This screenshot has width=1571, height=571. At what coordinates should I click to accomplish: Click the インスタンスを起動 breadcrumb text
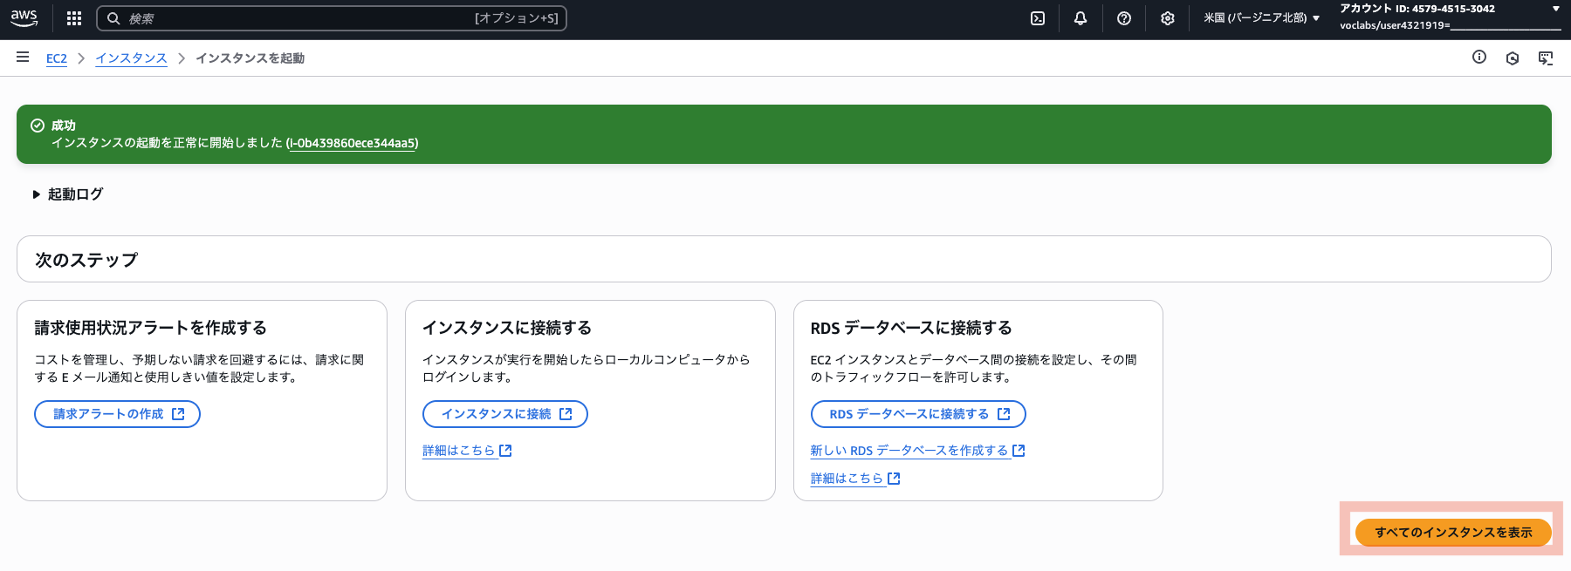point(250,58)
